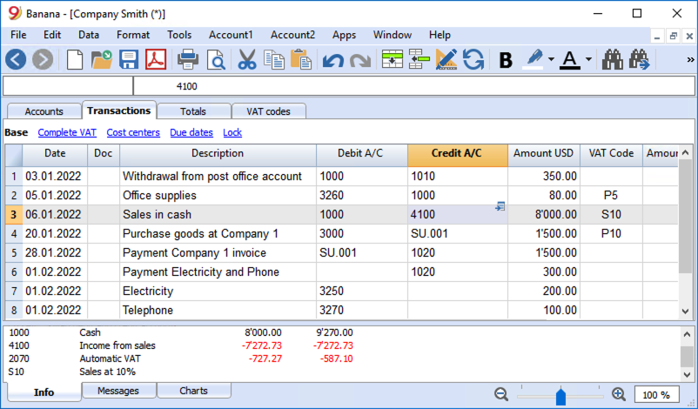698x409 pixels.
Task: Expand hidden toolbar items chevron
Action: click(x=690, y=60)
